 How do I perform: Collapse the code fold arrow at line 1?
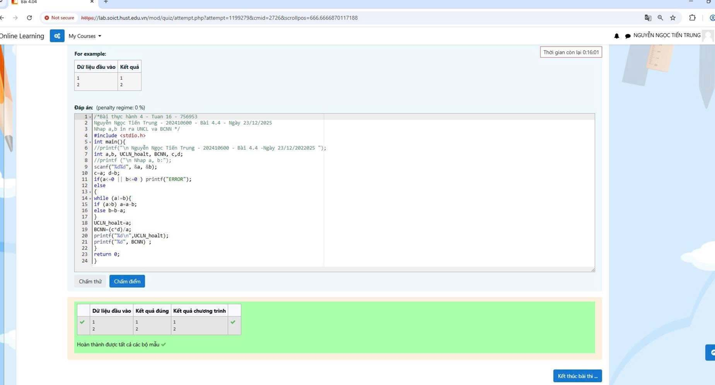(x=90, y=117)
